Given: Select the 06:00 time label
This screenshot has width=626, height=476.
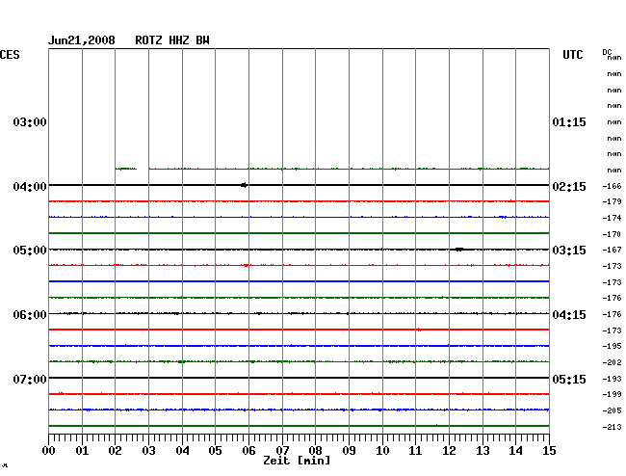Looking at the screenshot, I should tap(30, 315).
